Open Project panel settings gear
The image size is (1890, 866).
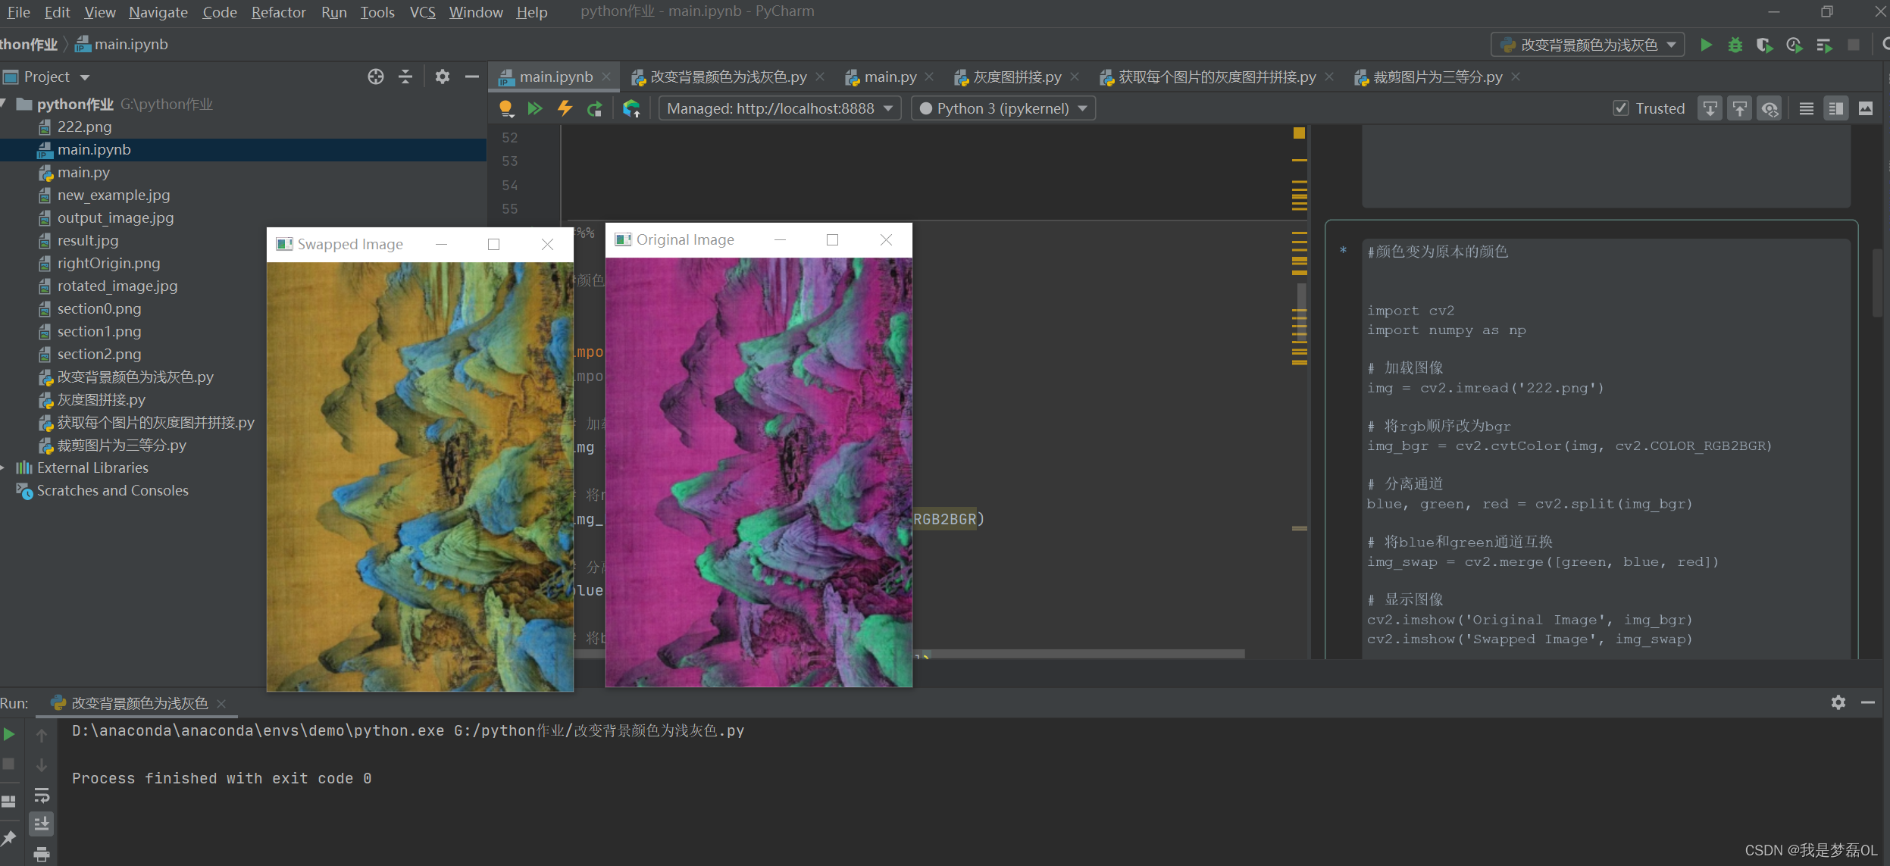[x=443, y=77]
